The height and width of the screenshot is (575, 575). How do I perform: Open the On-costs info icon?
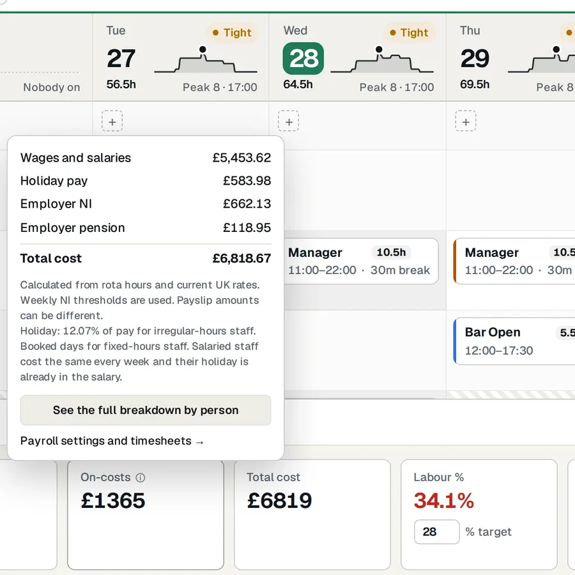[x=141, y=477]
